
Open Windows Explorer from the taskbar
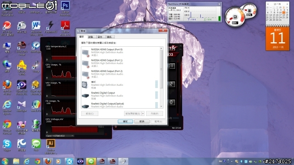coord(16,161)
